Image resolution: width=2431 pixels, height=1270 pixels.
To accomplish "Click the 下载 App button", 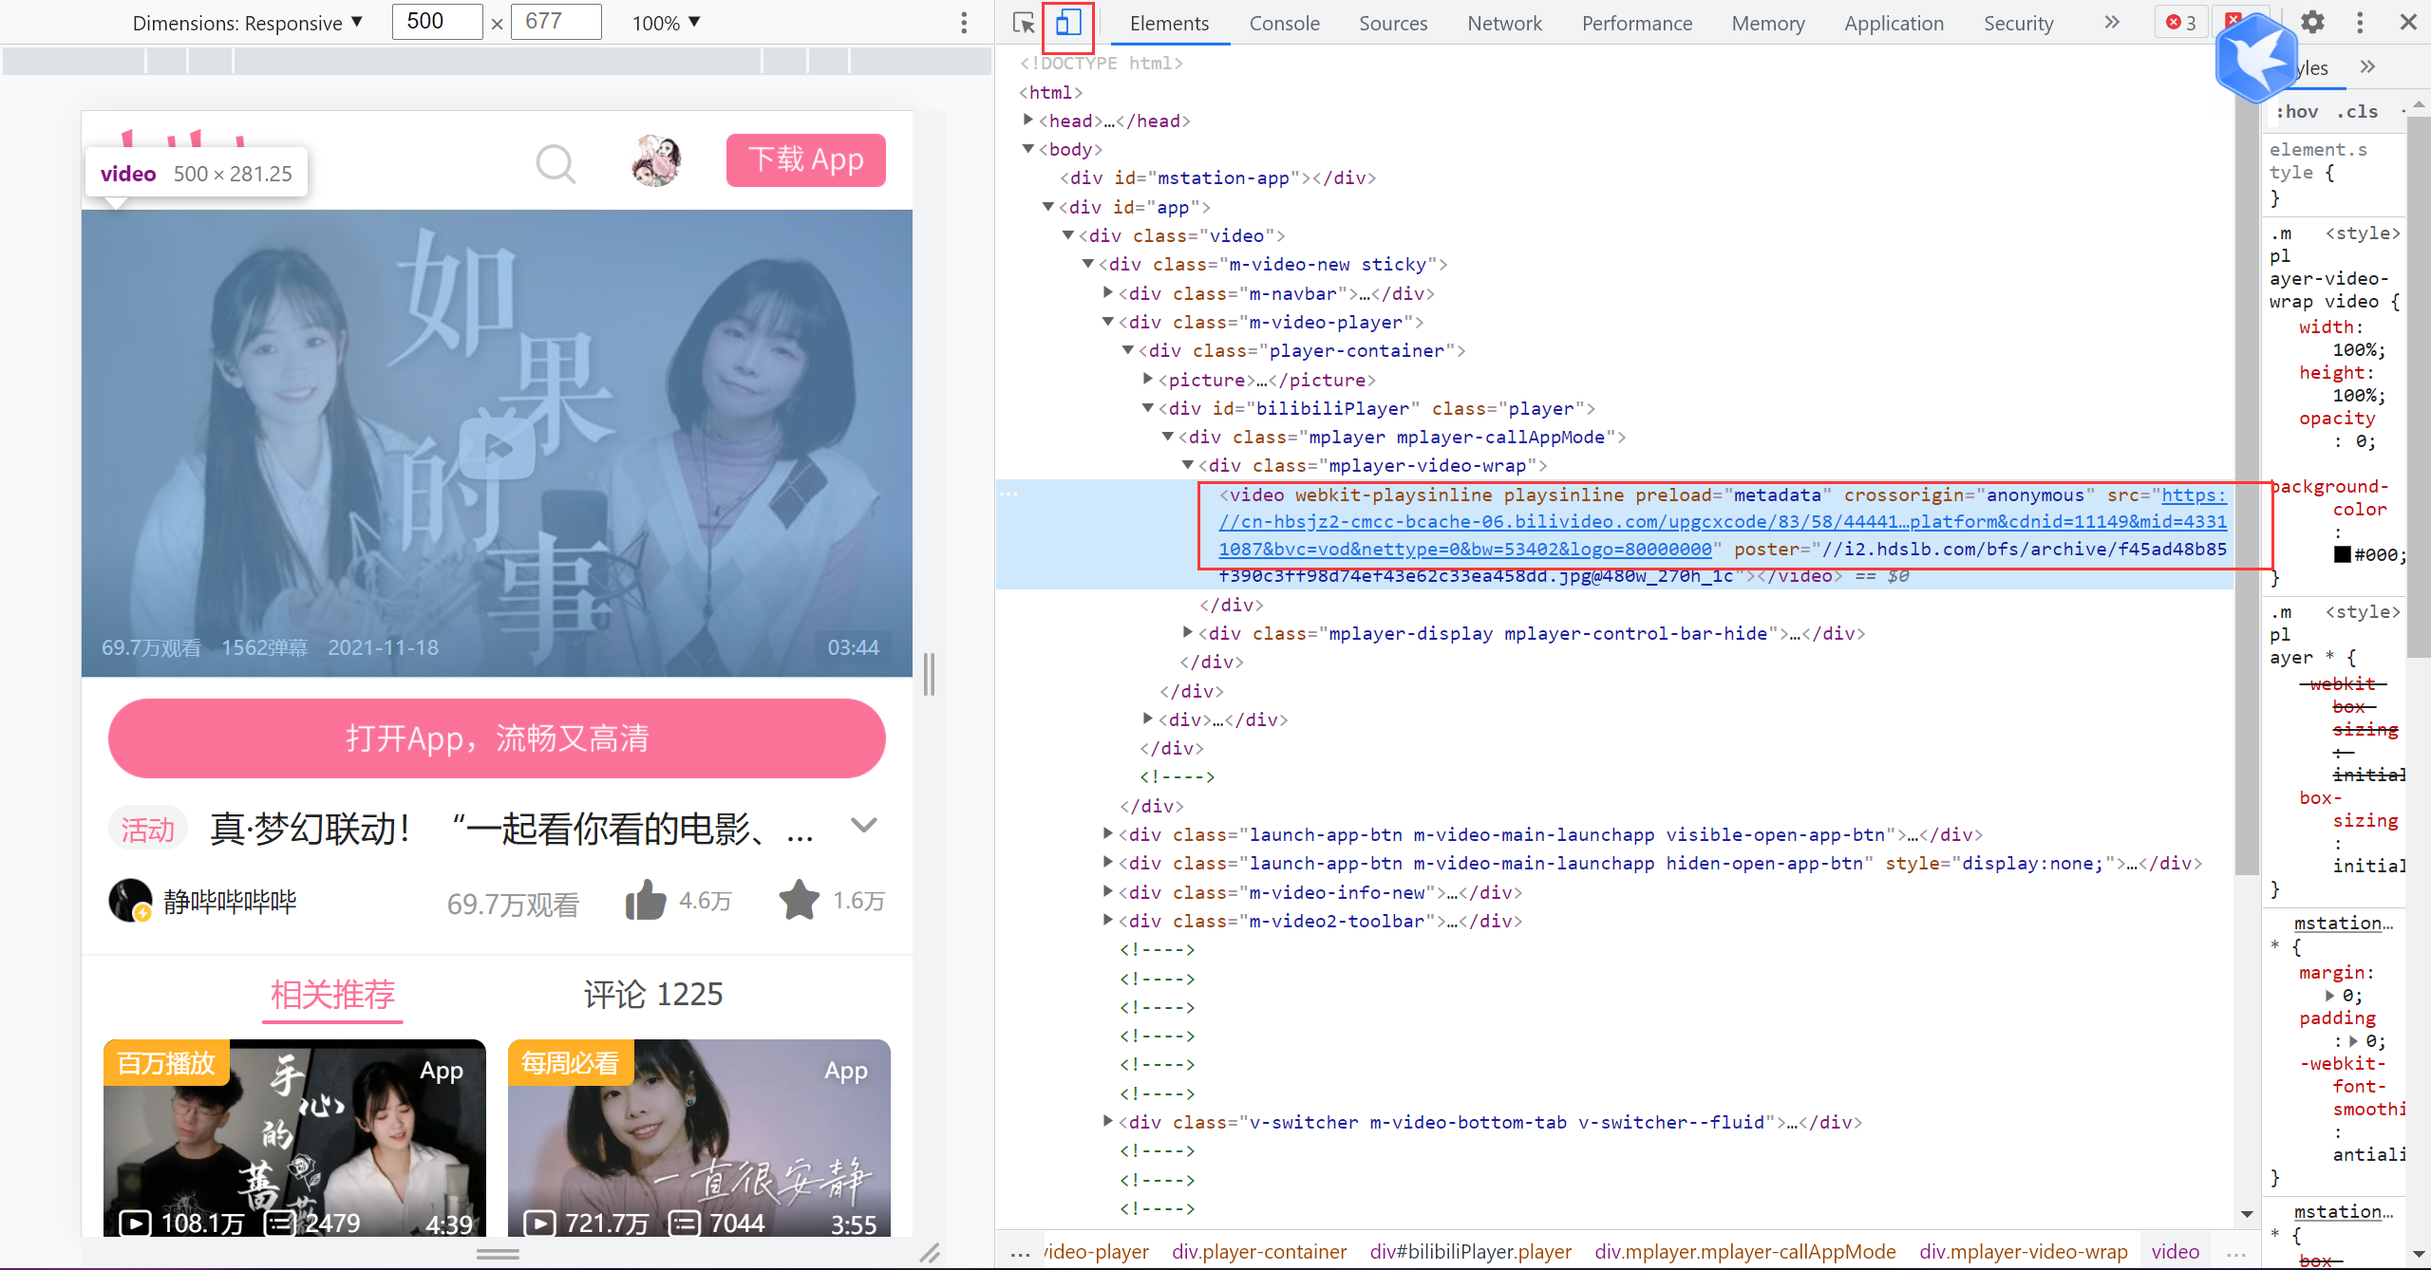I will pyautogui.click(x=805, y=159).
